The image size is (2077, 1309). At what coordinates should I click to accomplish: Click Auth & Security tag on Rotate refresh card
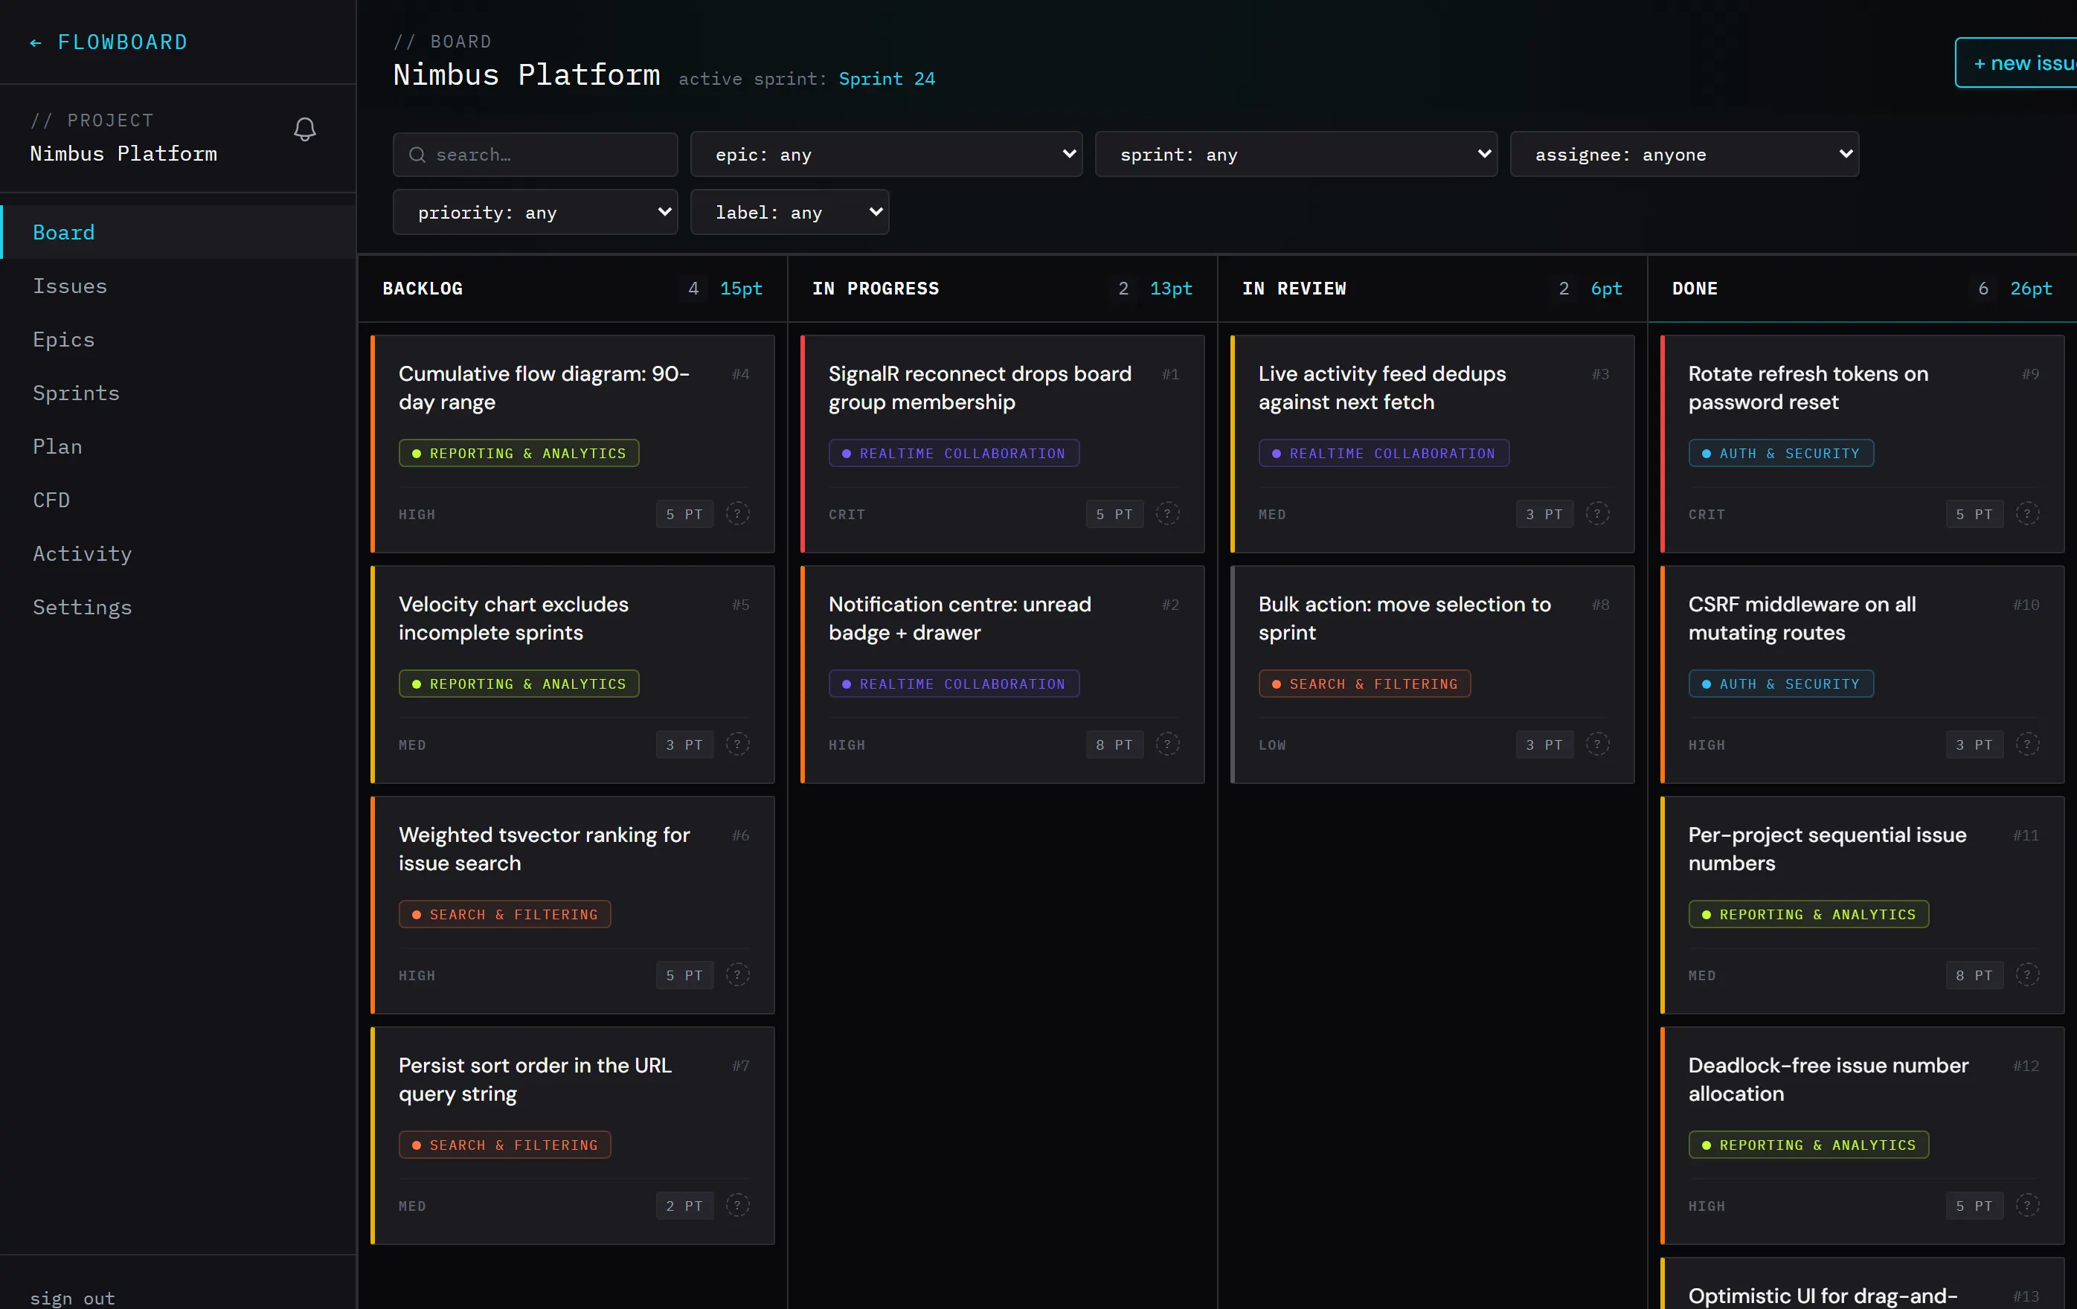[1781, 453]
